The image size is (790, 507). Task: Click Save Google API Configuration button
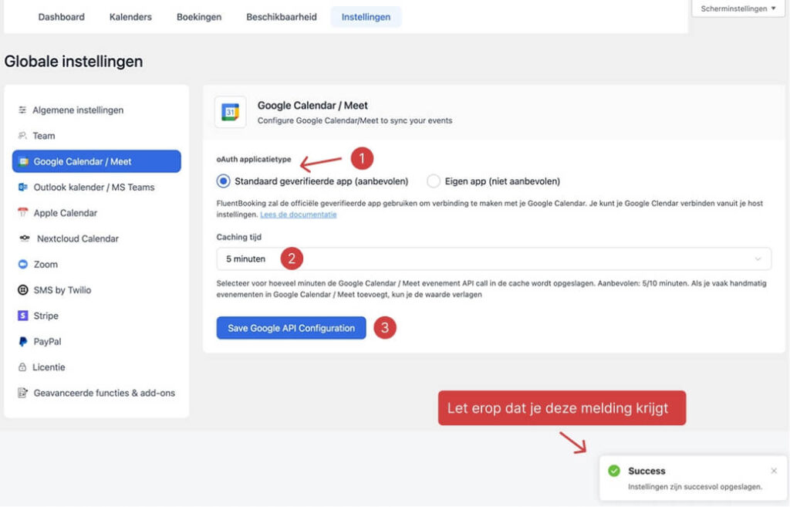point(291,328)
